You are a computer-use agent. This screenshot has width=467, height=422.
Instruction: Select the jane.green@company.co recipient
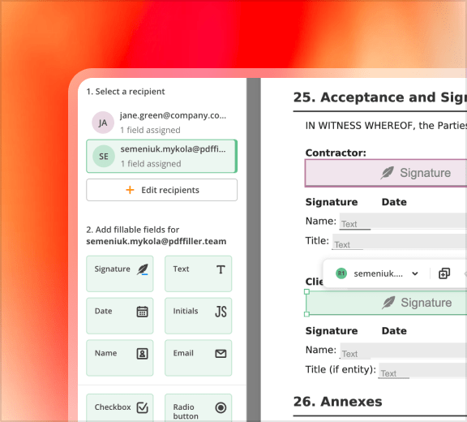[161, 123]
